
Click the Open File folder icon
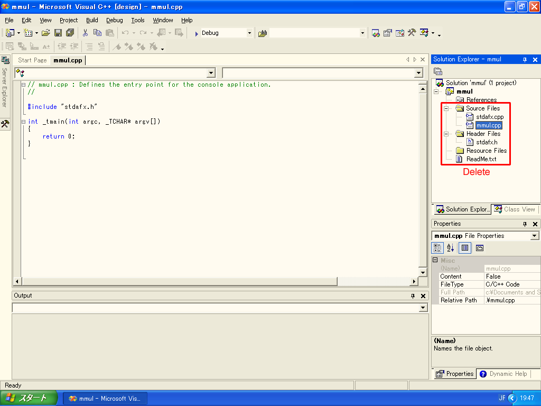tap(45, 33)
